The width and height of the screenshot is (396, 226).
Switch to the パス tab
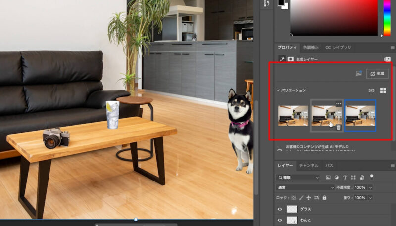329,166
